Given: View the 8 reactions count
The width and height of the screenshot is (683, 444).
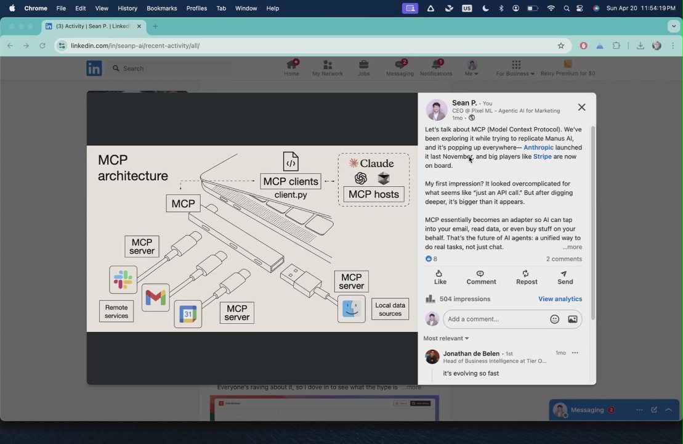Looking at the screenshot, I should pos(431,258).
